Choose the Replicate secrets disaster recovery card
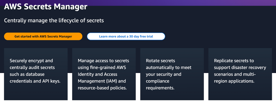 click(x=240, y=74)
